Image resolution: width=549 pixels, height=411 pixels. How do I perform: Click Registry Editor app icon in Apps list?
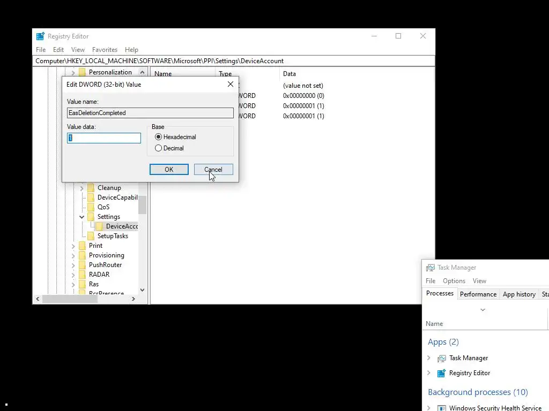click(x=442, y=373)
